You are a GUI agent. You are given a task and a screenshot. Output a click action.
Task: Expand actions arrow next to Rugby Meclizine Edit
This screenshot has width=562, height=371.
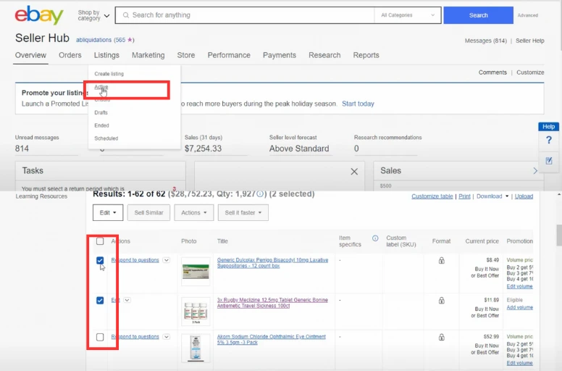pos(127,300)
